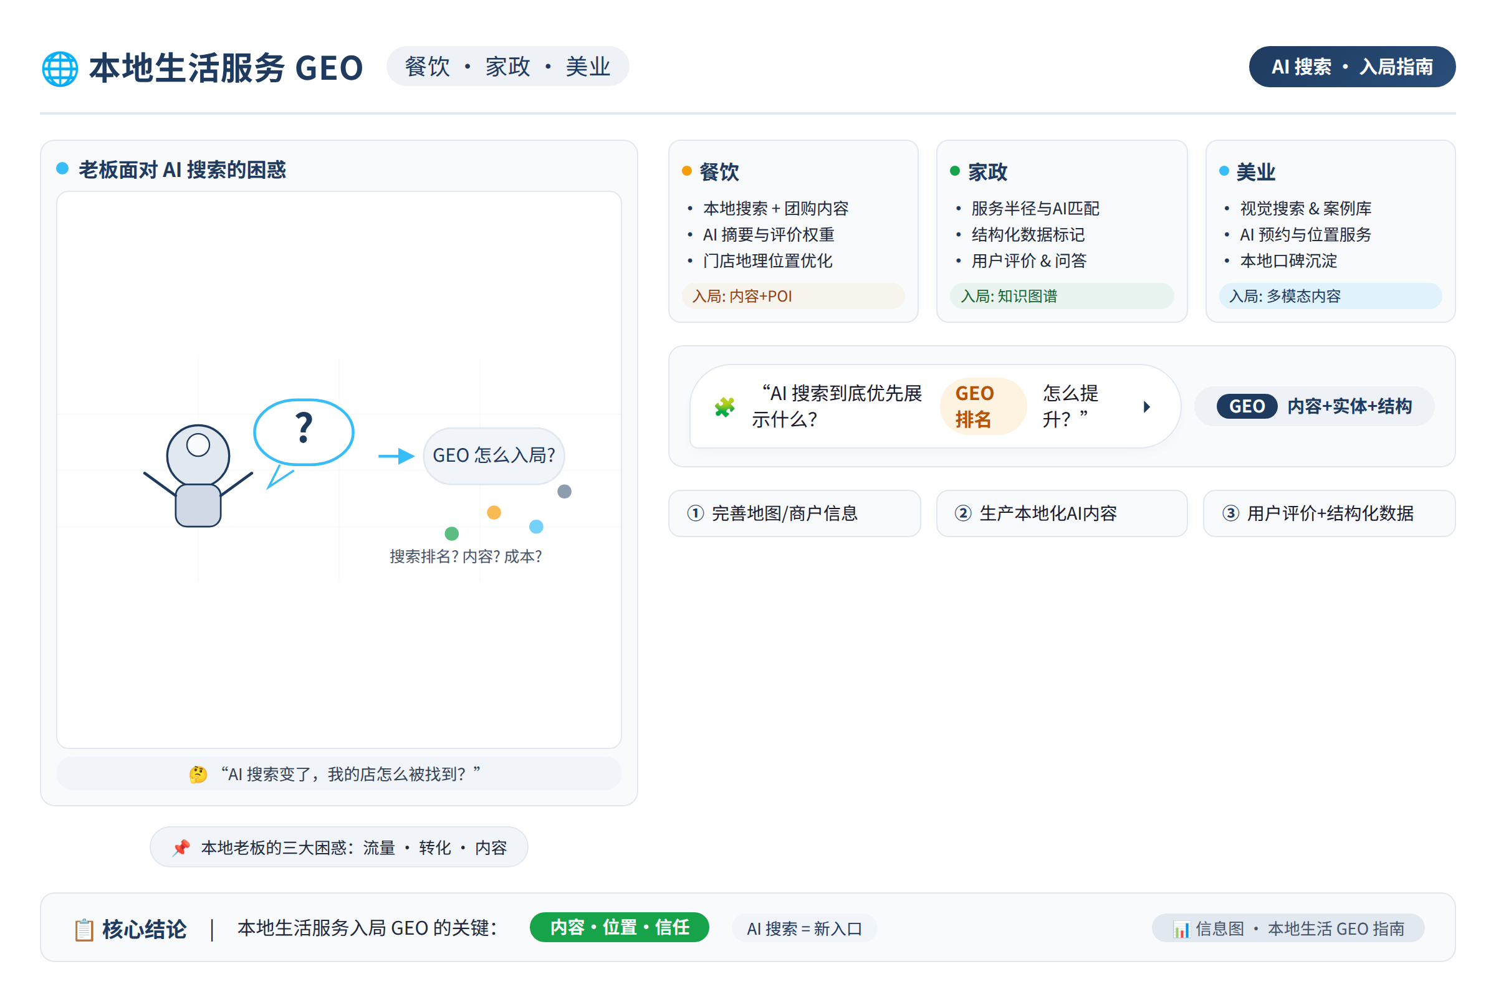1496x997 pixels.
Task: Click the pushpin icon in three-confusions pill
Action: pos(181,847)
